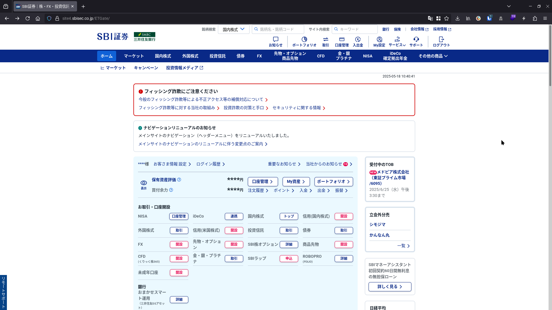Open the リモートサポート side tab
This screenshot has height=310, width=552.
coord(3,292)
